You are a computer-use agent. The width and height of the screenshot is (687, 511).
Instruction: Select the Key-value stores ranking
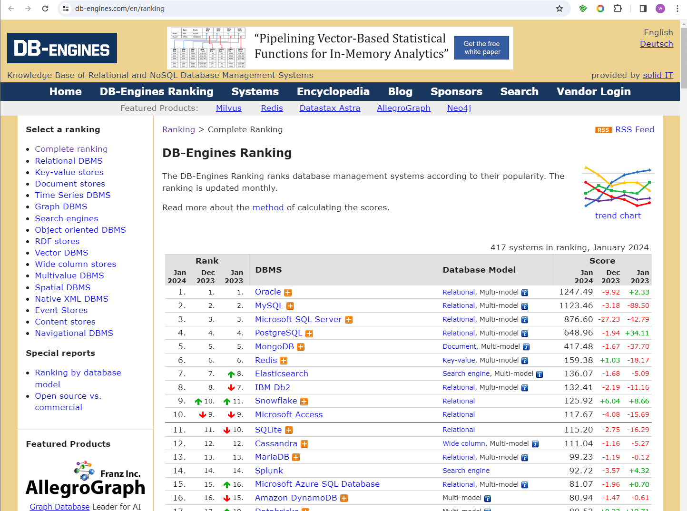pyautogui.click(x=69, y=172)
